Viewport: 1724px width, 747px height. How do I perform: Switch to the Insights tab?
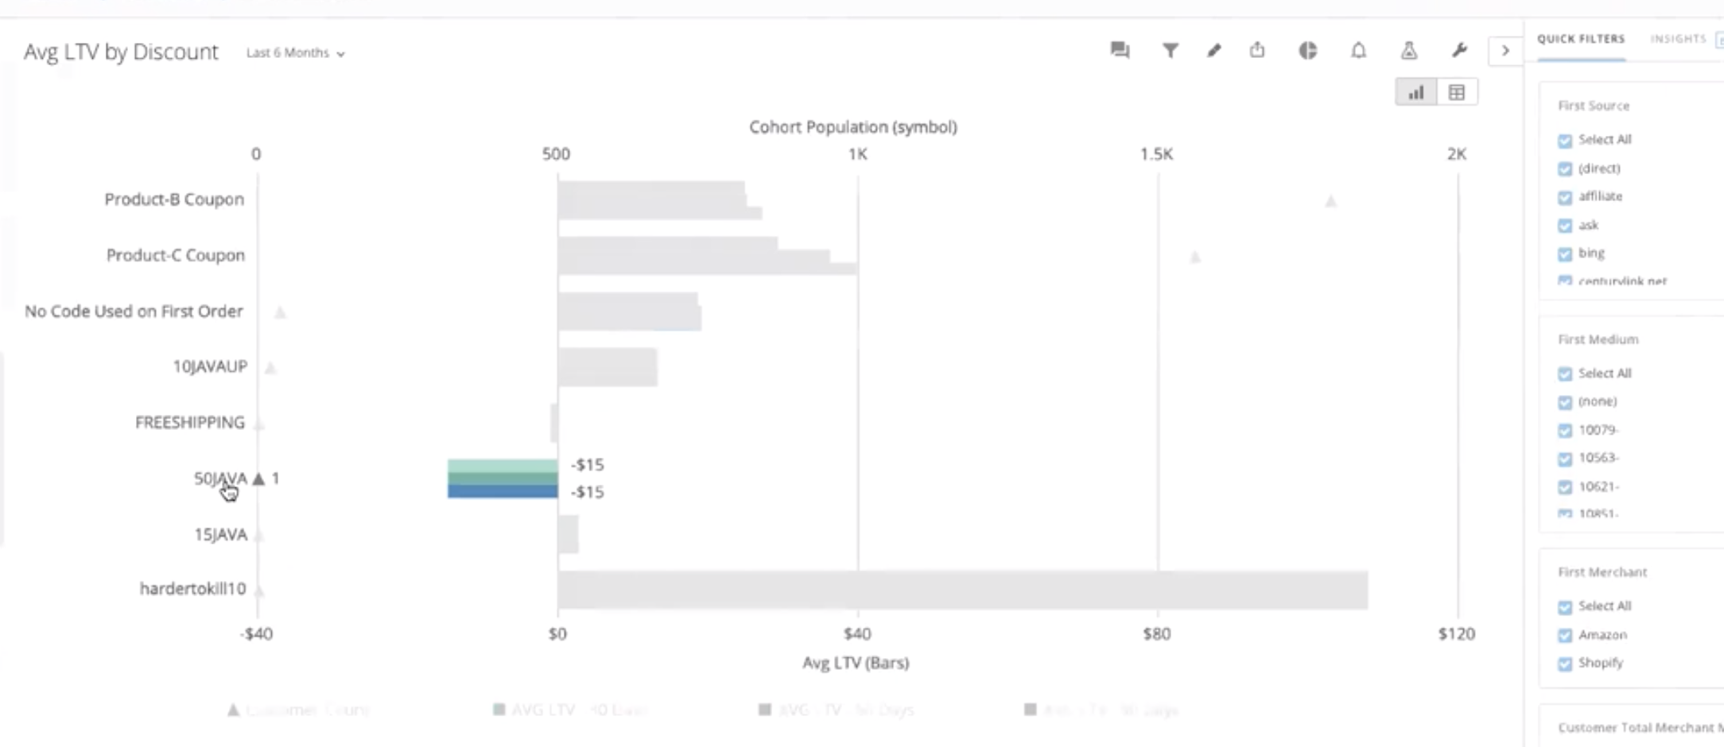point(1678,39)
